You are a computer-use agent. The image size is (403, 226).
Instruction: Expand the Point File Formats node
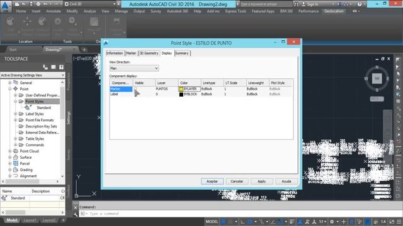15,120
